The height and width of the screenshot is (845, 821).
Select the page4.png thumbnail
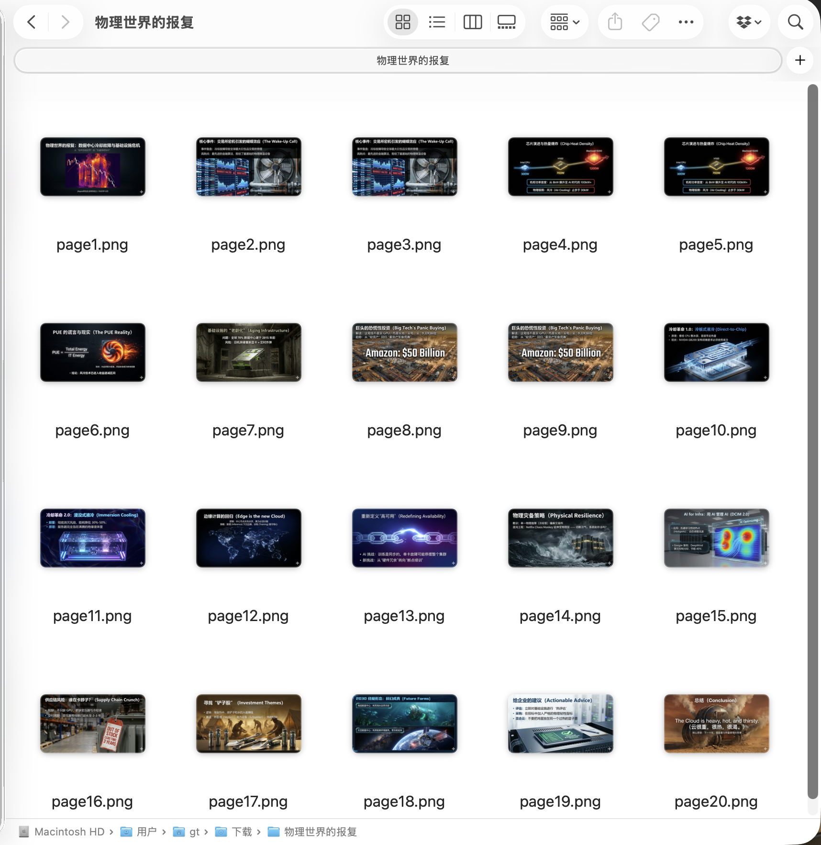[561, 167]
